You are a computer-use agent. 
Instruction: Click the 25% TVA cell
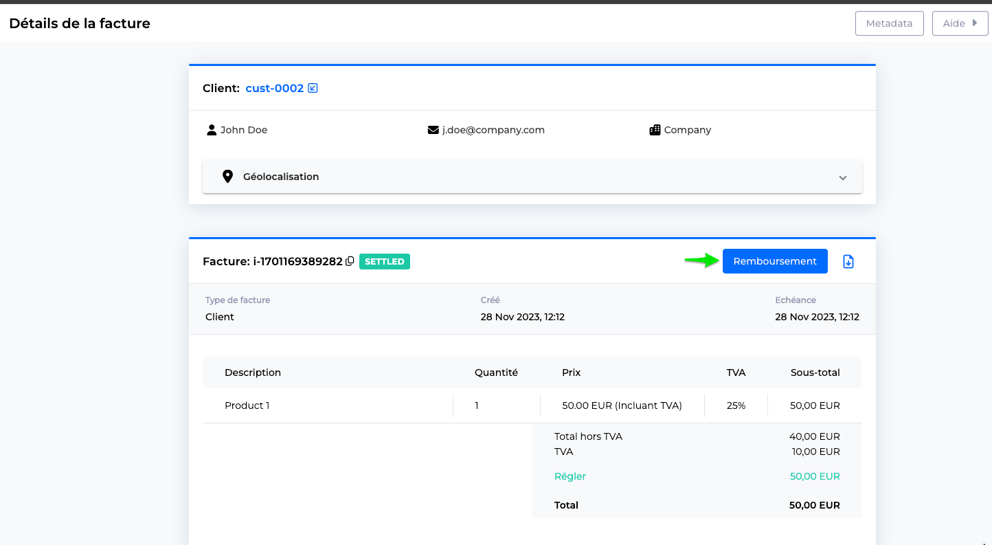coord(736,405)
